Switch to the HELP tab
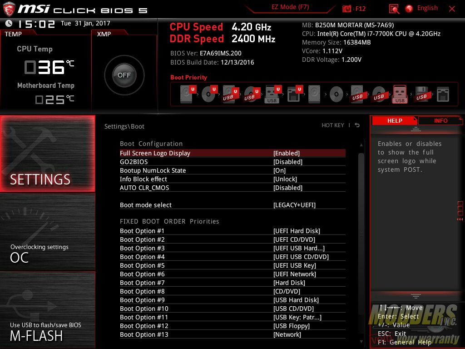 395,120
